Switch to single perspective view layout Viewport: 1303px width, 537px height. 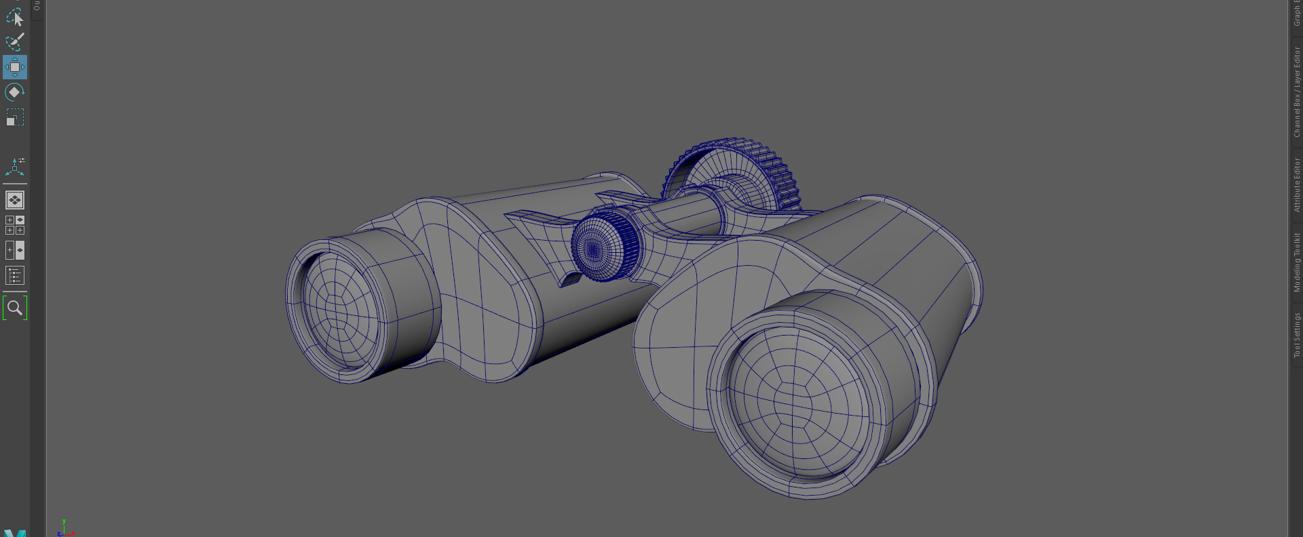(15, 200)
